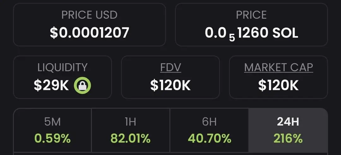Click the 40.70% change value

209,139
